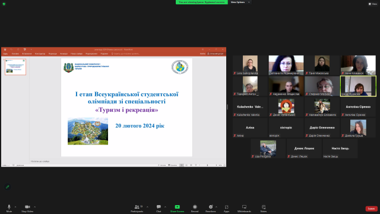This screenshot has width=380, height=214.
Task: Open the Вставлення ribbon tab
Action: [x=27, y=53]
